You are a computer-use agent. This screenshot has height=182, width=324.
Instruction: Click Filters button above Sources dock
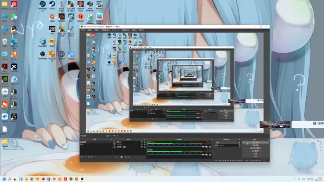coord(116,136)
